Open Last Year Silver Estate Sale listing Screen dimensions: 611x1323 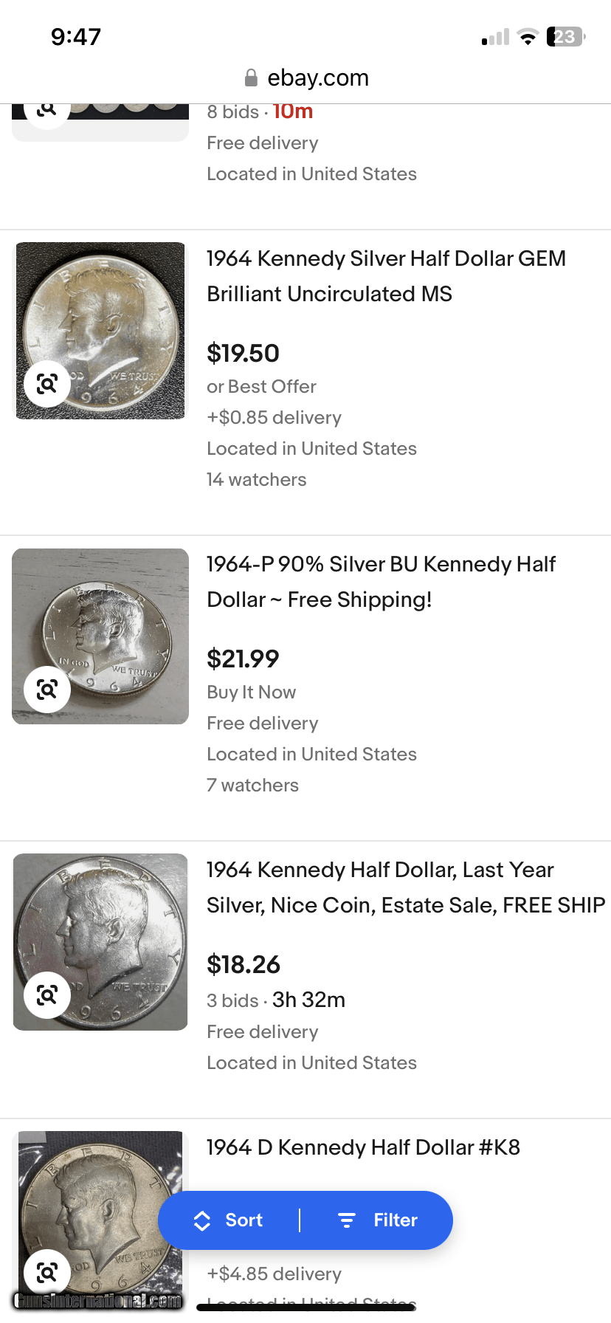pos(404,887)
